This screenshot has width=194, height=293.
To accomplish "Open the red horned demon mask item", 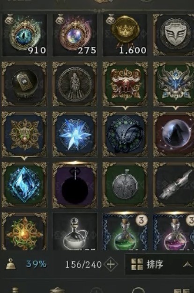I will tap(125, 84).
